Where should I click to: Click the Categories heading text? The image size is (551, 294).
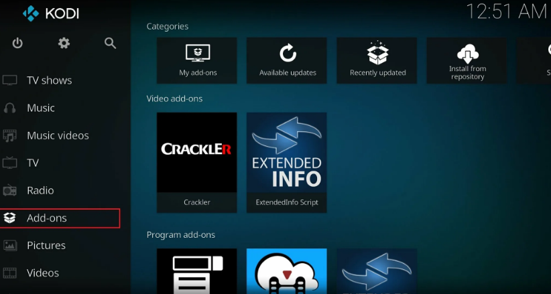[x=168, y=27]
